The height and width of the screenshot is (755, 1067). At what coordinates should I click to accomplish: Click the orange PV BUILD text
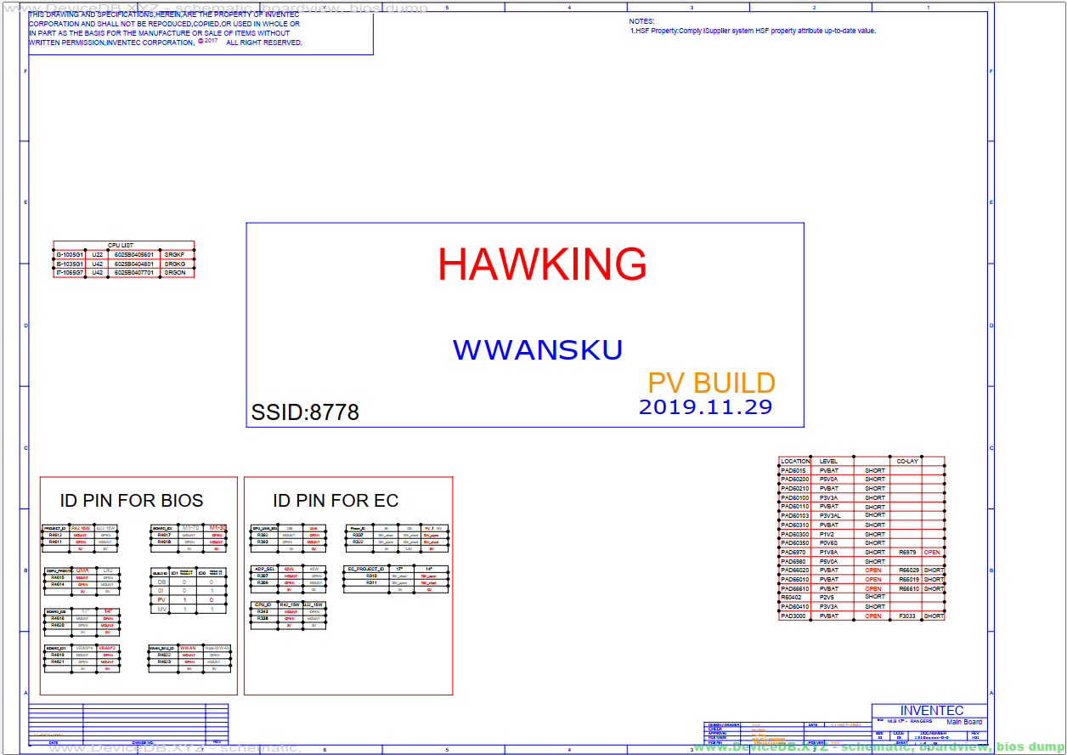click(712, 383)
